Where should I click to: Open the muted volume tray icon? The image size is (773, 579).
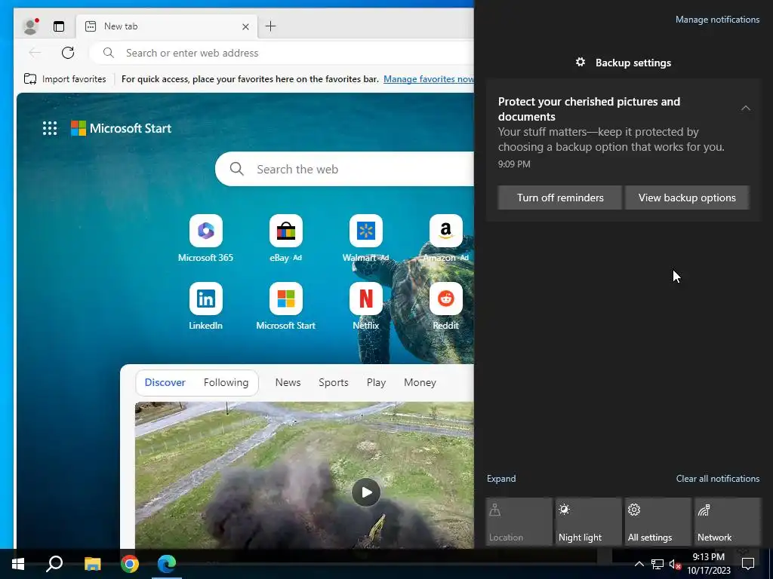click(x=675, y=564)
